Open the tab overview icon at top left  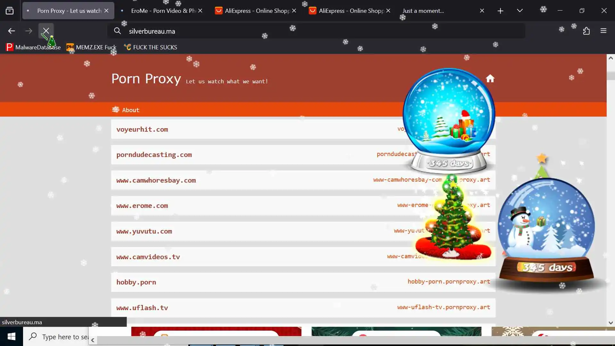(10, 11)
